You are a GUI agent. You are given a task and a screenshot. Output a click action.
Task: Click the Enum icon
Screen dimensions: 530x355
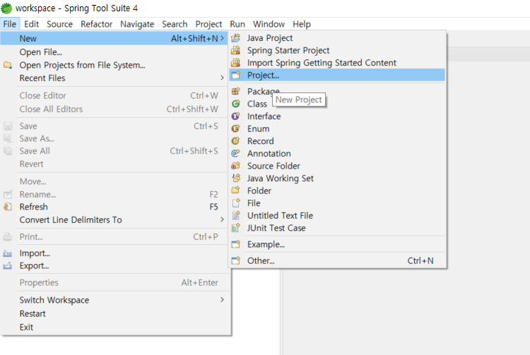coord(235,128)
